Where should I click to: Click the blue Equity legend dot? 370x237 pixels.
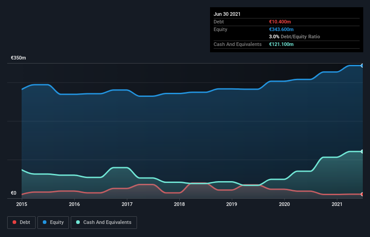tap(45, 222)
